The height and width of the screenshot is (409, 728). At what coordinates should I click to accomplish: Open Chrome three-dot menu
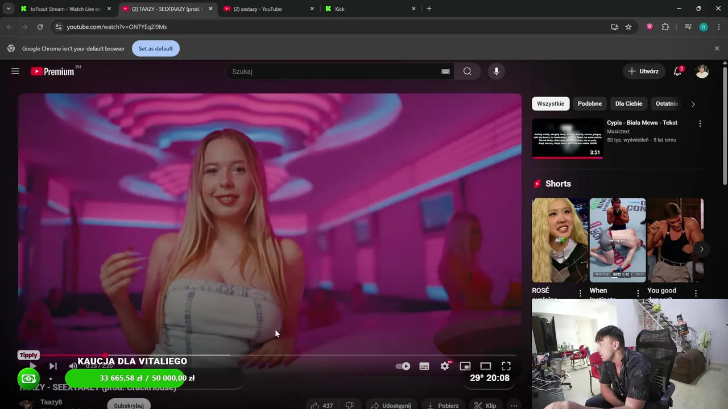[718, 27]
